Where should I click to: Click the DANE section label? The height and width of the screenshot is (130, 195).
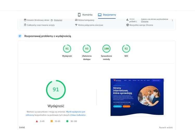pyautogui.click(x=22, y=127)
